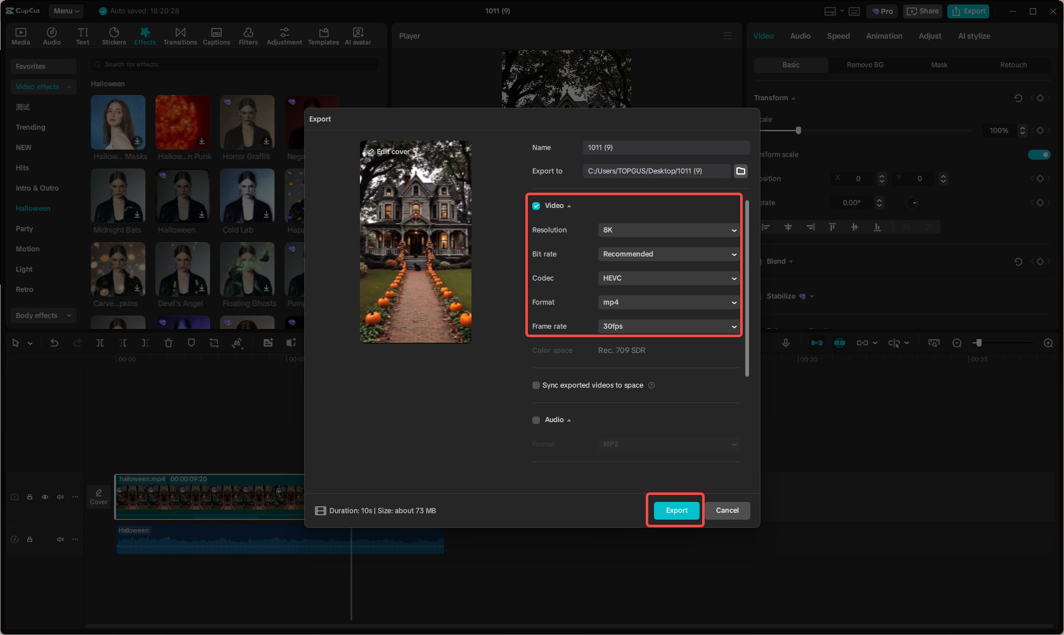Select the Transitions tool
Image resolution: width=1064 pixels, height=635 pixels.
pyautogui.click(x=180, y=35)
